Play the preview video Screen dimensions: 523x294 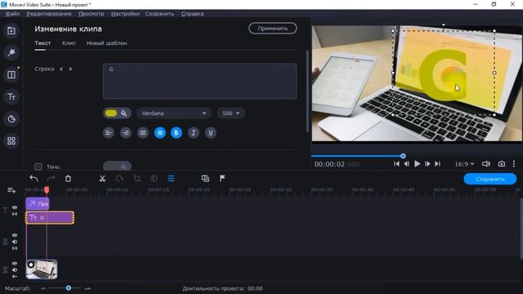417,164
